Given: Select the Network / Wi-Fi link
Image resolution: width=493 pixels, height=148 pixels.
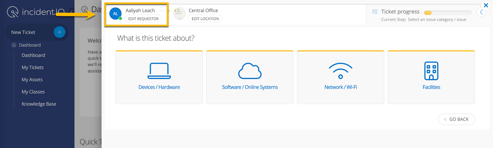Looking at the screenshot, I should 340,87.
